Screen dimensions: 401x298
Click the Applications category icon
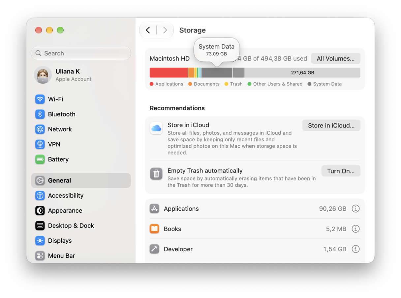click(154, 209)
